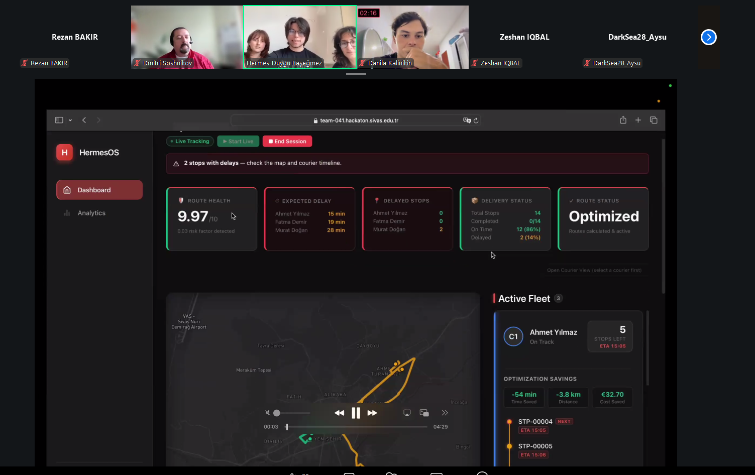Pause the video playback

click(356, 413)
